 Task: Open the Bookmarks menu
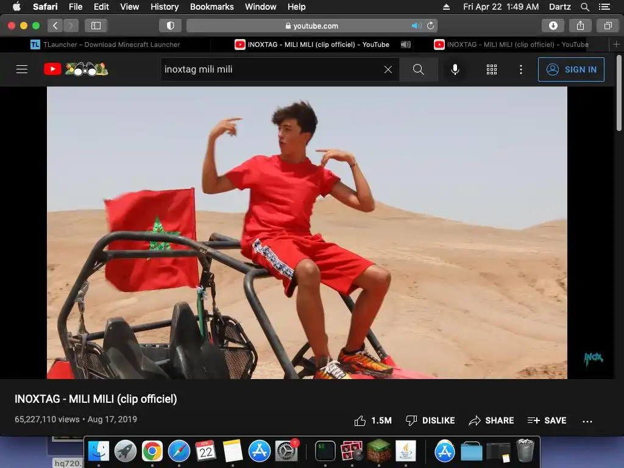click(x=211, y=7)
